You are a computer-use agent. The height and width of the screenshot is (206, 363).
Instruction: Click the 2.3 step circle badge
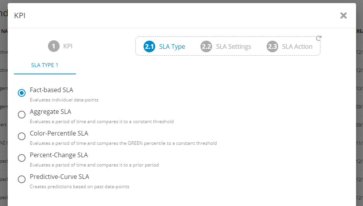pyautogui.click(x=272, y=47)
